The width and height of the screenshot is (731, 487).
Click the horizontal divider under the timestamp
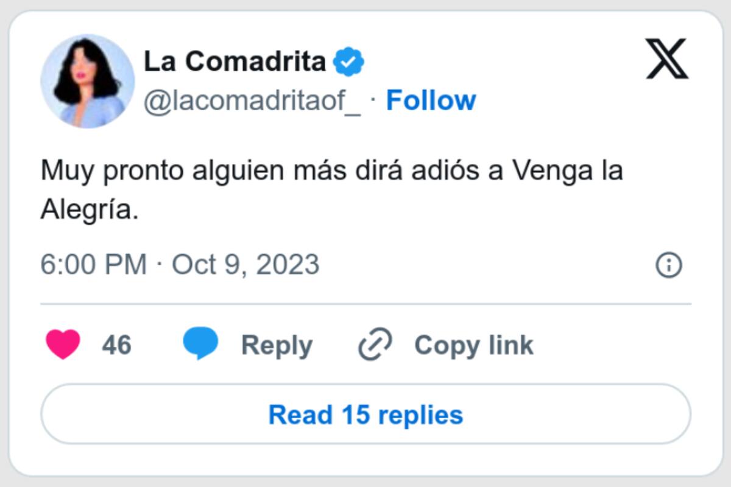tap(365, 304)
